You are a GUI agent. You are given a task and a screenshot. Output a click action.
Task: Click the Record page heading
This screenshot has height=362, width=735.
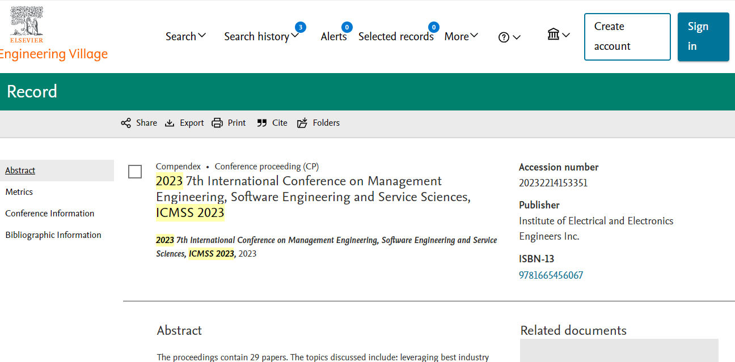coord(32,92)
